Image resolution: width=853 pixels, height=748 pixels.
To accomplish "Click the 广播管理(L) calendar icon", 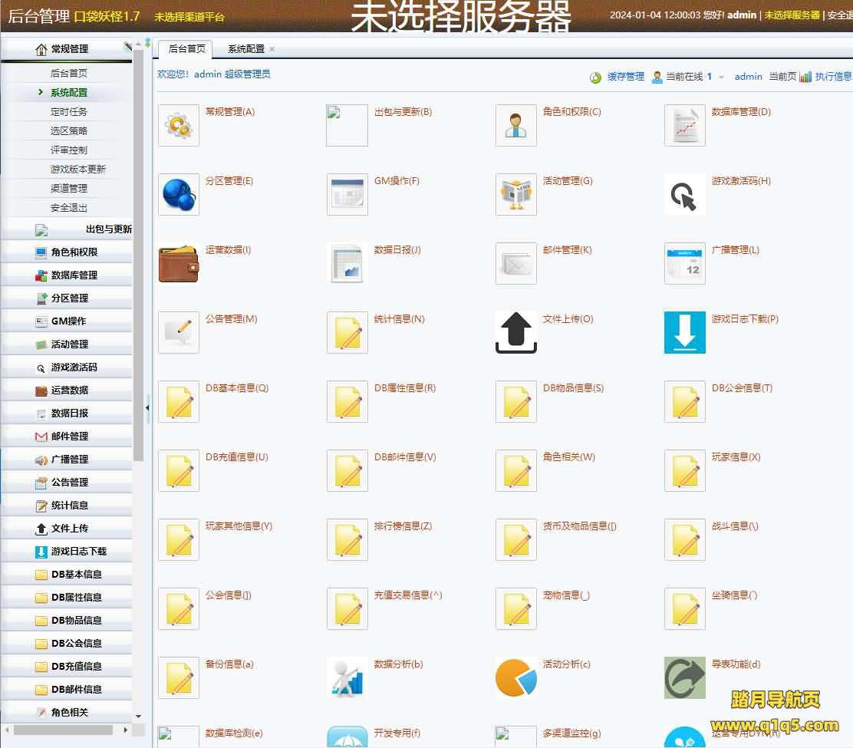I will click(685, 264).
